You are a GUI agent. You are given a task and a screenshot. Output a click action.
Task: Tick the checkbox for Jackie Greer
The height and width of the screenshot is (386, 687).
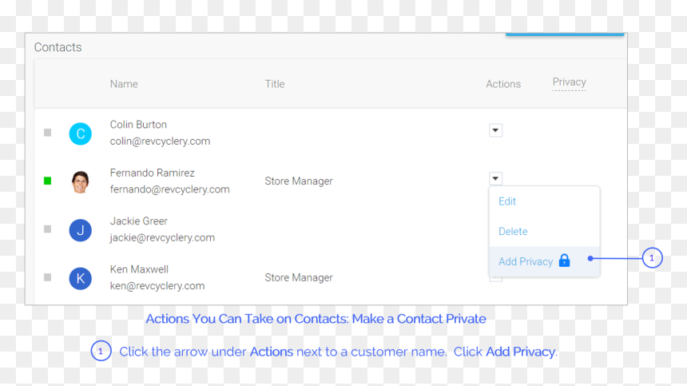(48, 229)
